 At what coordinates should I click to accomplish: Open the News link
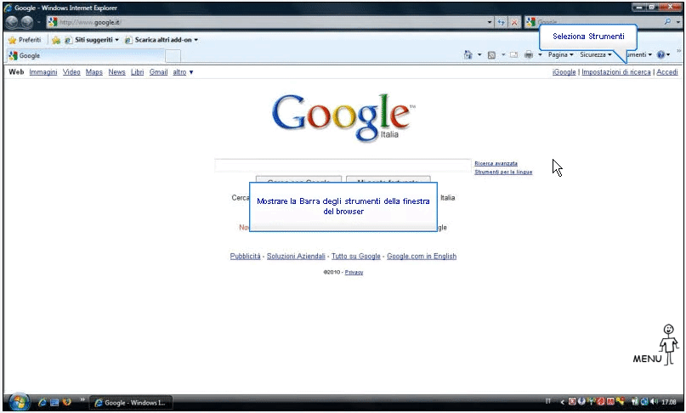pos(116,71)
